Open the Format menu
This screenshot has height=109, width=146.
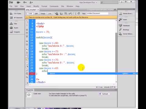pyautogui.click(x=44, y=6)
